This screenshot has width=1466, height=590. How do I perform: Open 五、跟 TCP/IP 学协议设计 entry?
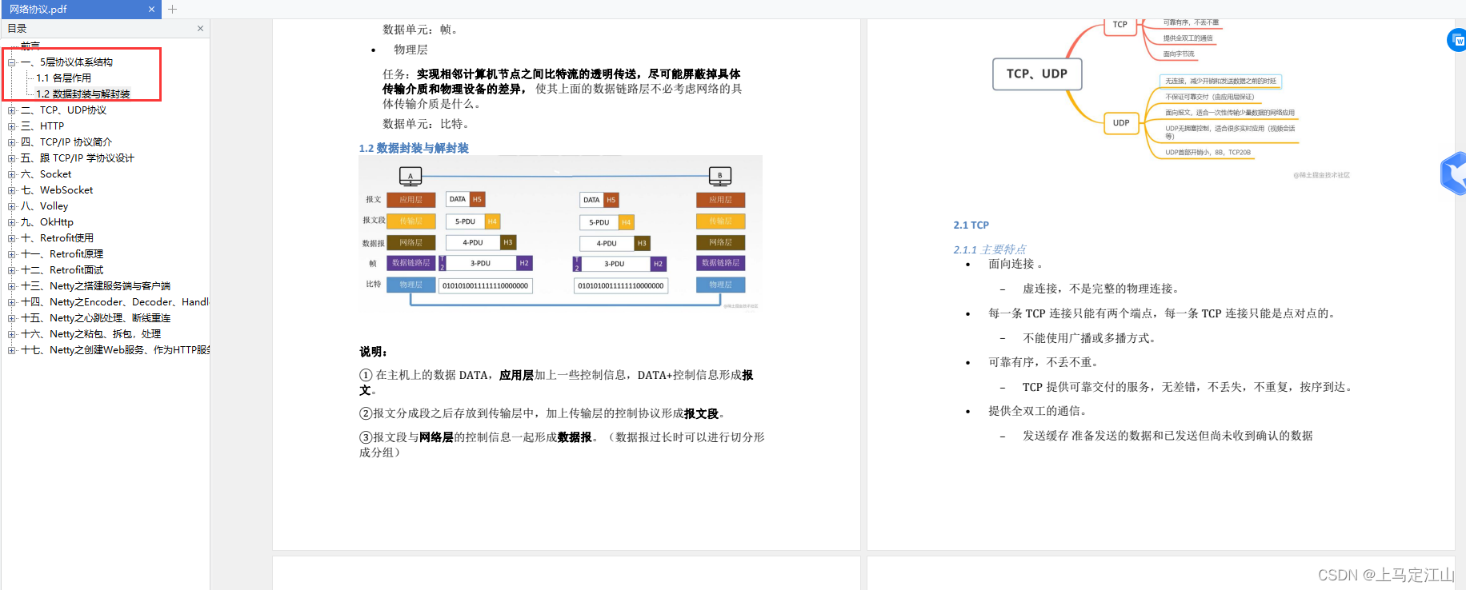tap(78, 158)
